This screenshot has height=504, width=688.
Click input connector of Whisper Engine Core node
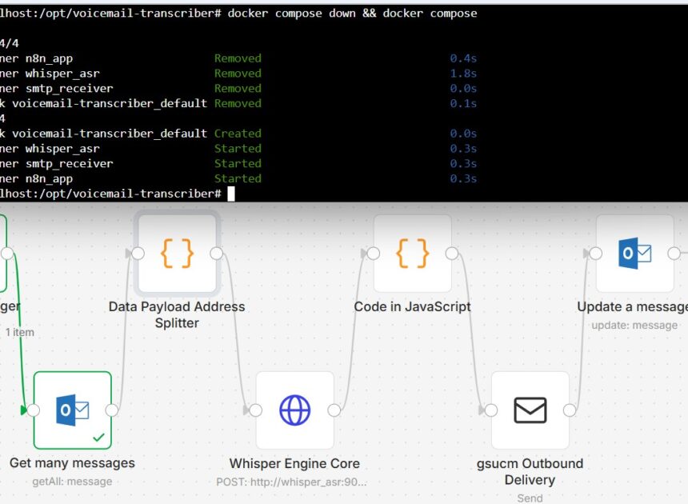pos(256,410)
